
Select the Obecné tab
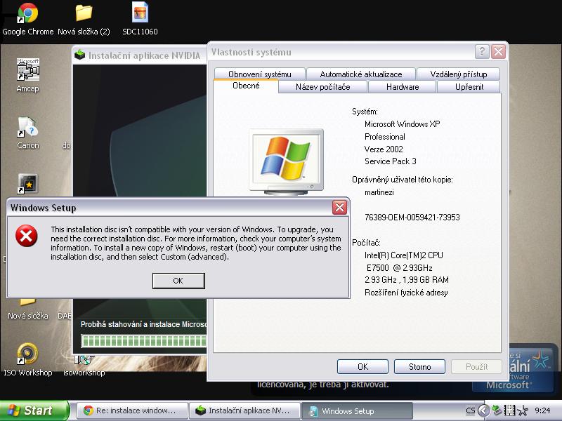pos(246,86)
